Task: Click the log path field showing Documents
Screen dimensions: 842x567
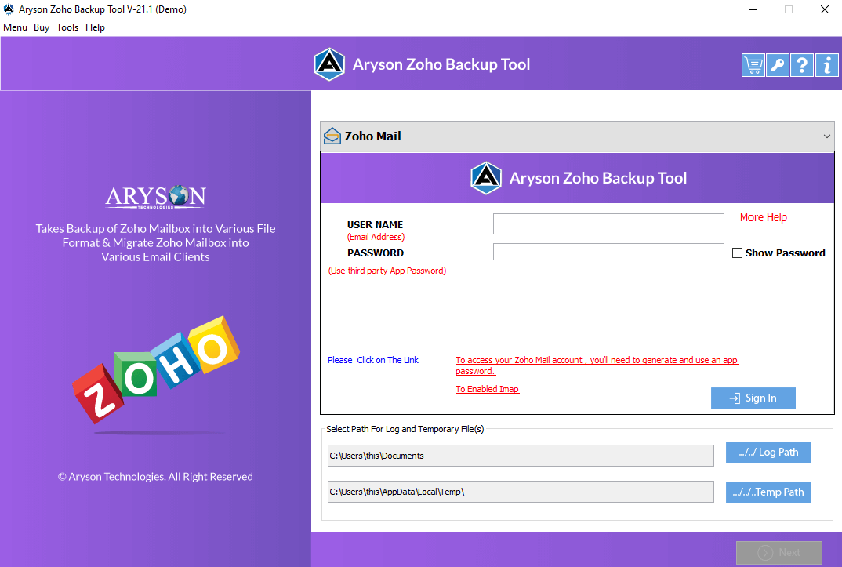Action: click(521, 456)
